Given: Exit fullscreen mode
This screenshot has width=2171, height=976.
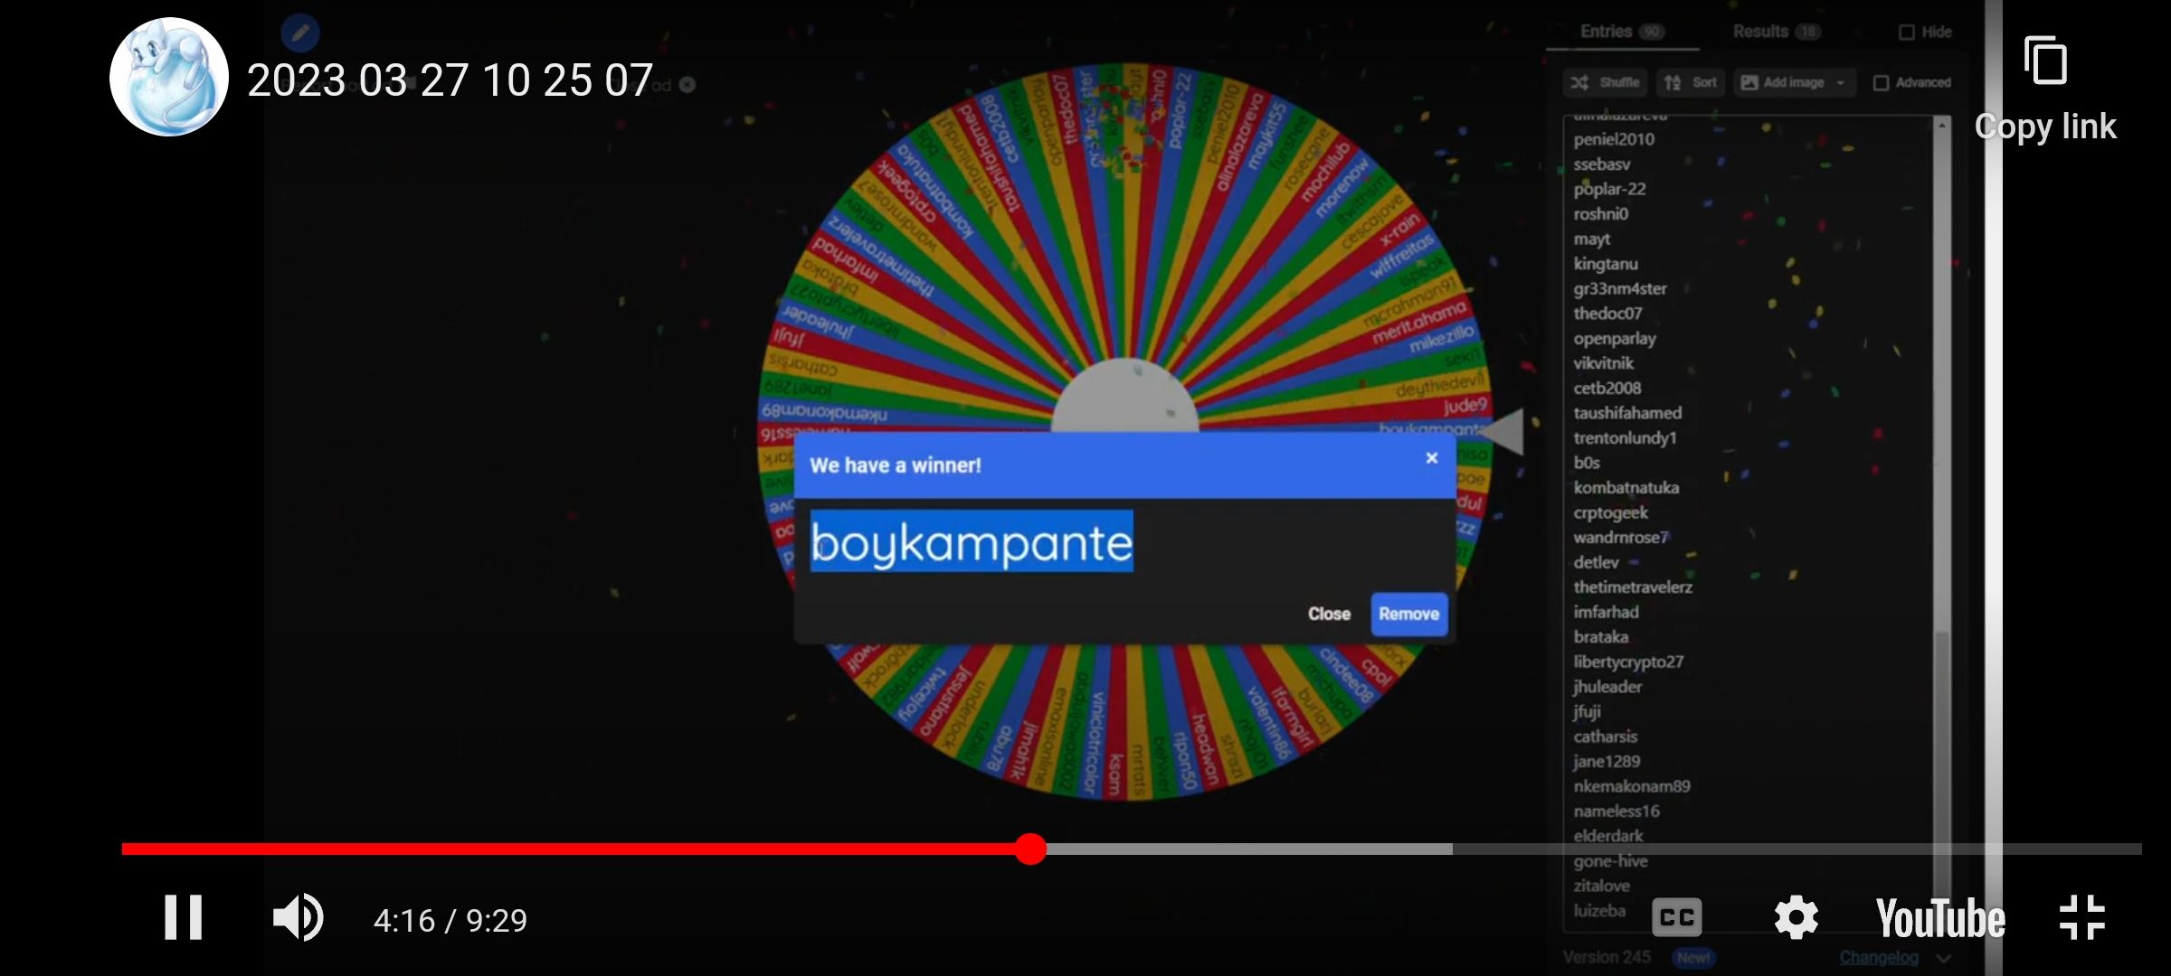Looking at the screenshot, I should 2081,918.
